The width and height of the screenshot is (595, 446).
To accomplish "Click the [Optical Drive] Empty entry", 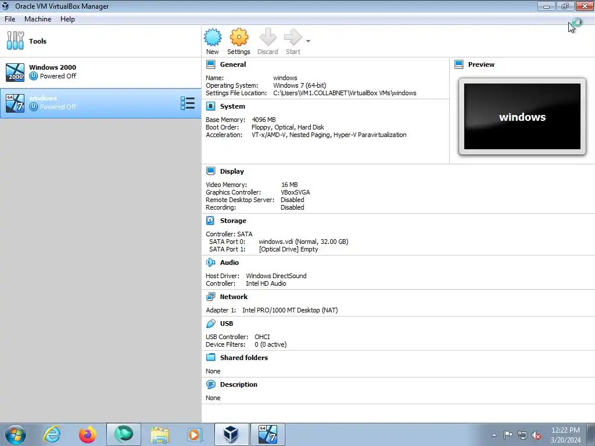I will [288, 249].
